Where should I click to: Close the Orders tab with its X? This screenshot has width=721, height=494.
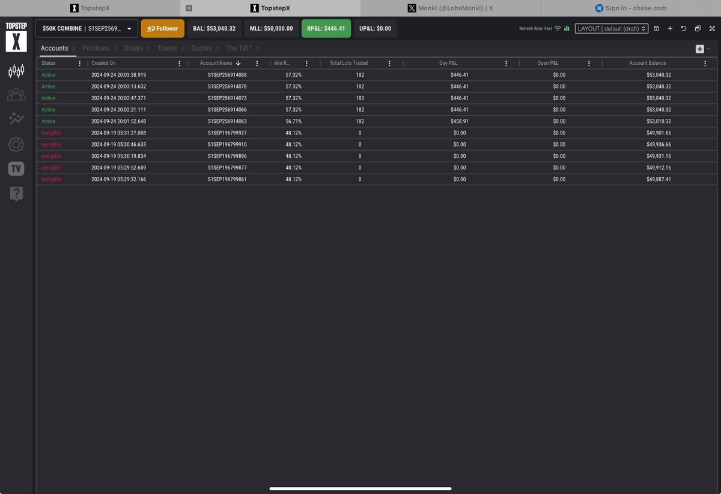click(148, 49)
